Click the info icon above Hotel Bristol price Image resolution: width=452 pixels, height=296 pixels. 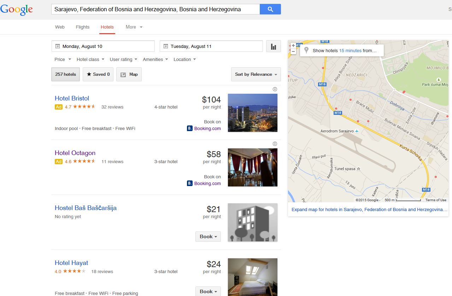tap(275, 89)
